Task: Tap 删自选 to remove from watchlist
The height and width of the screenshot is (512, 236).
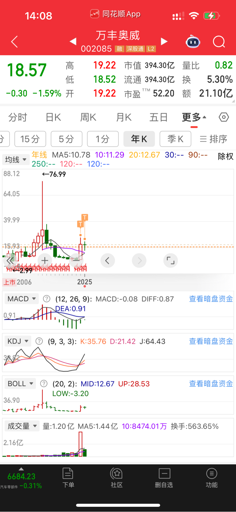Action: (164, 478)
